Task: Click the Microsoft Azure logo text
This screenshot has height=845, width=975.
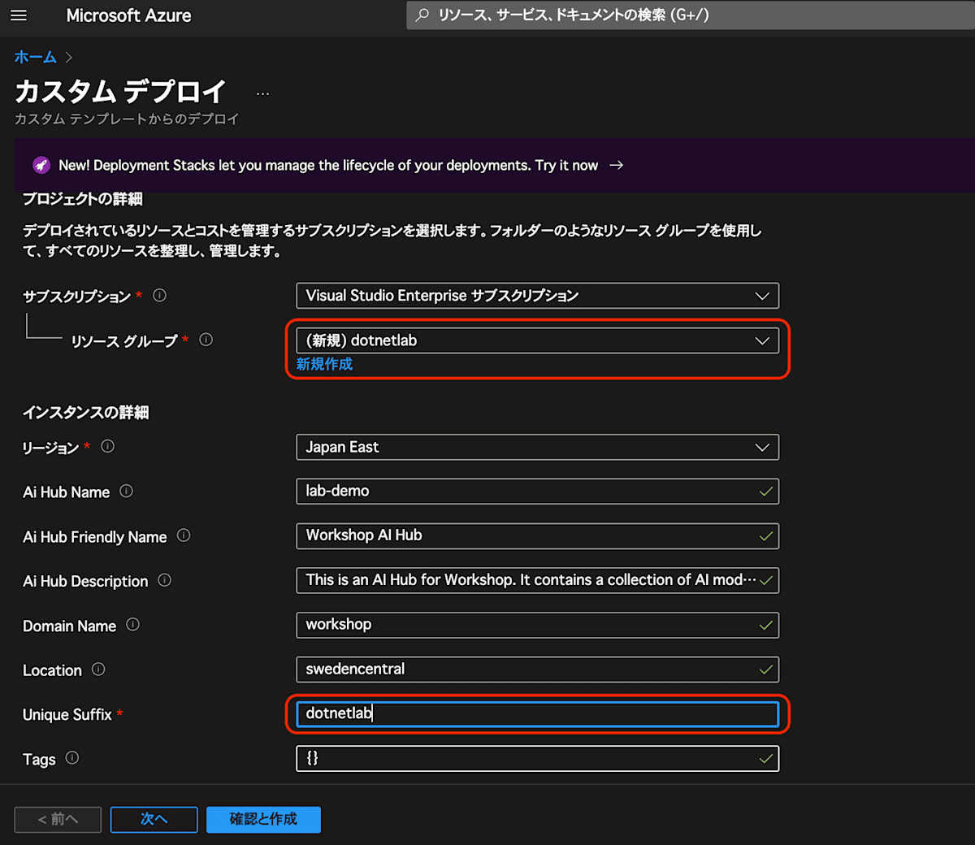Action: tap(128, 15)
